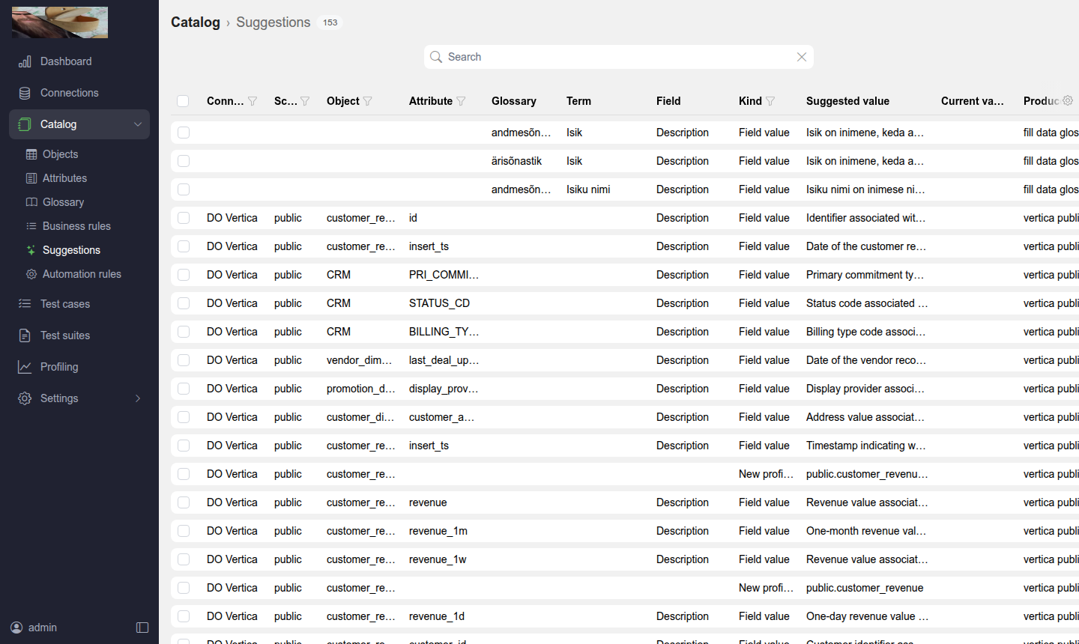The width and height of the screenshot is (1079, 644).
Task: Click the Connections database icon
Action: point(25,93)
